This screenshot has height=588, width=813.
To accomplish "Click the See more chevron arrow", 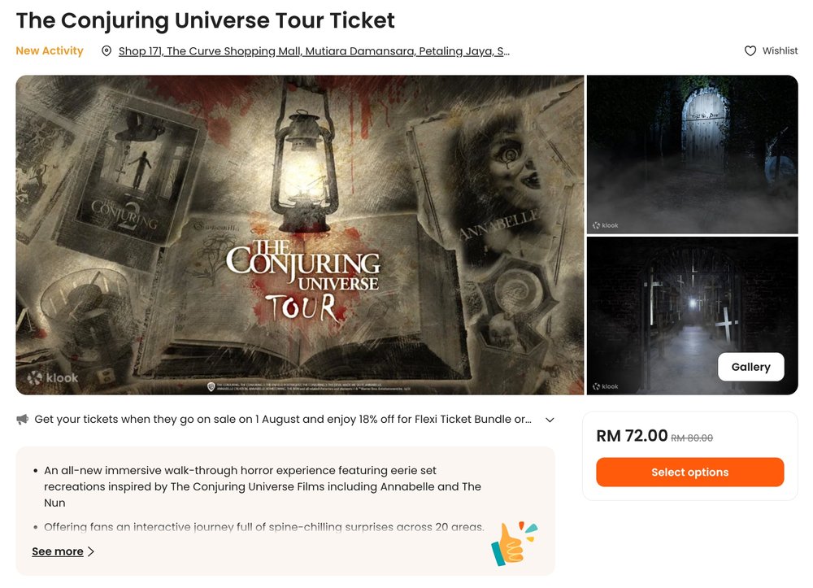I will tap(92, 551).
